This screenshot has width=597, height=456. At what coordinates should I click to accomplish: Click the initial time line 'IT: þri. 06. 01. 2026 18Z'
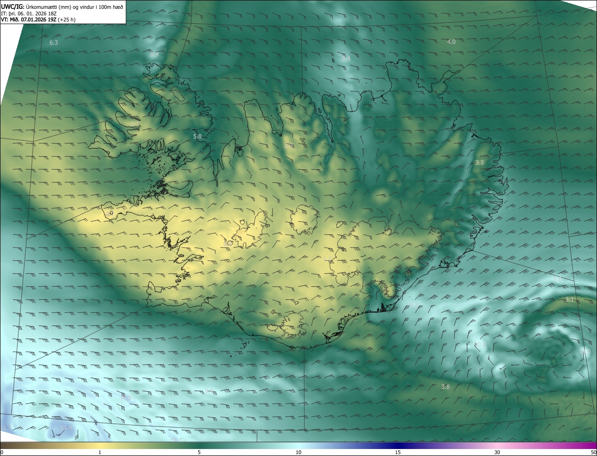[28, 14]
